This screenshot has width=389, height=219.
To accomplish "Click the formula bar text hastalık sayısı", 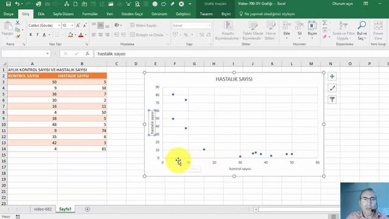I will 111,54.
